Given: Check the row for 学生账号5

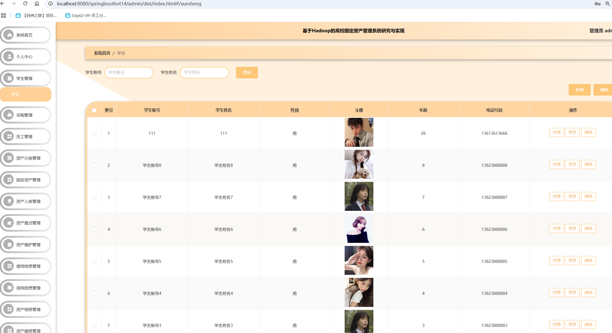Looking at the screenshot, I should 94,262.
